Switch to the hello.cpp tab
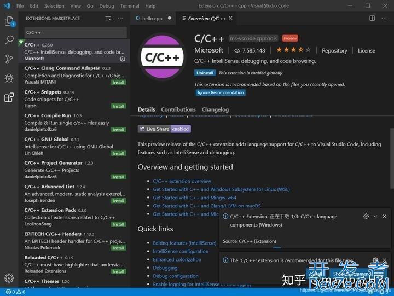Image resolution: width=394 pixels, height=296 pixels. [x=153, y=19]
